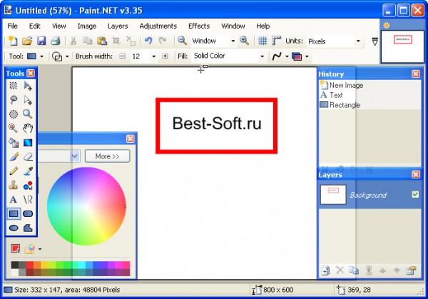Screen dimensions: 428x299
Task: Pick the Paint Bucket tool
Action: (14, 143)
